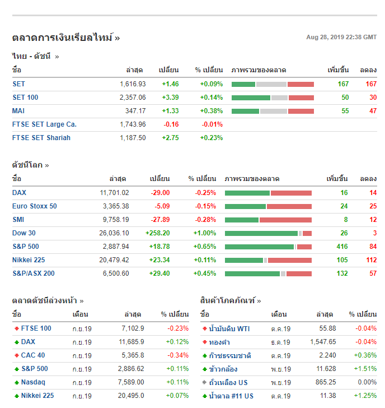Open the SET 100 index link
Image resolution: width=385 pixels, height=408 pixels.
coord(25,98)
